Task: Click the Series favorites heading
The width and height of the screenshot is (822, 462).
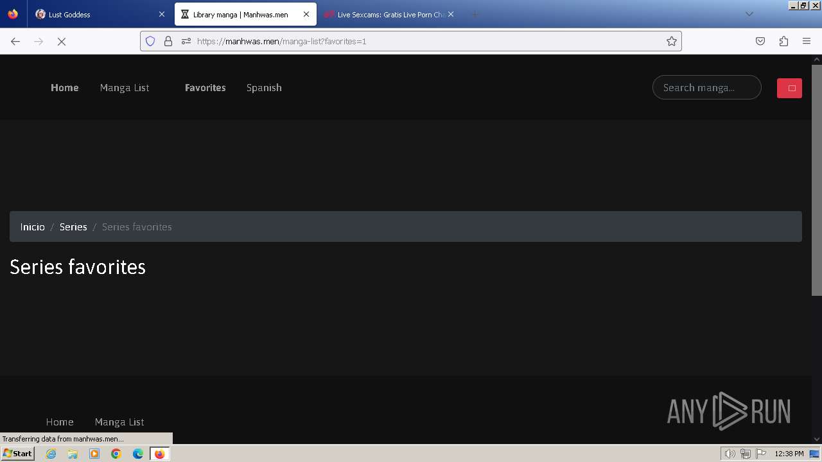Action: (78, 267)
